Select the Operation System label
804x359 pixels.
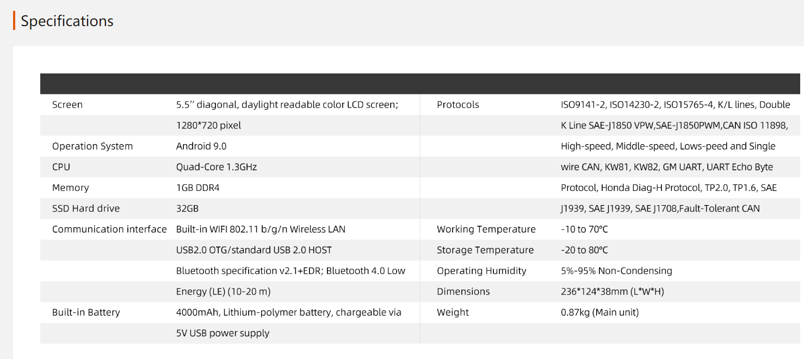(92, 146)
